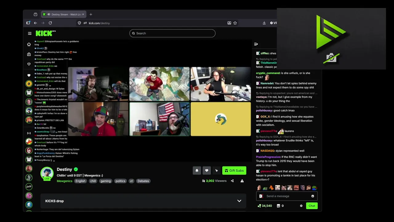Open the Kicks shop storefront icon

[x=278, y=206]
